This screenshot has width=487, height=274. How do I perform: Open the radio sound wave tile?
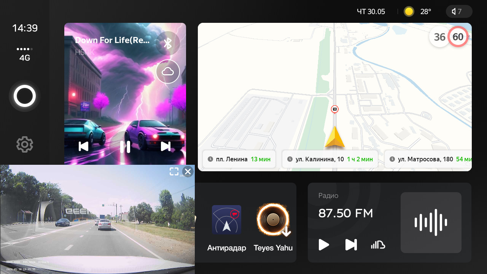(431, 223)
